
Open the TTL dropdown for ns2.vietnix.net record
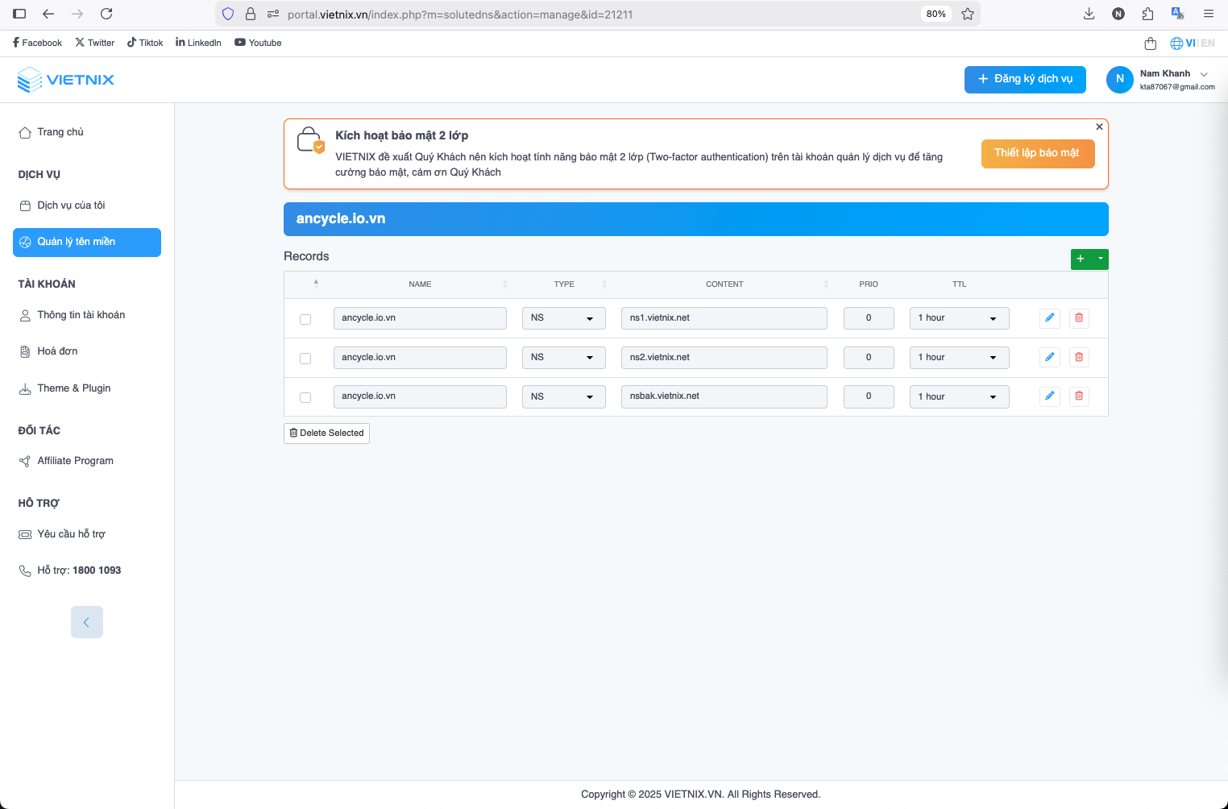click(x=960, y=358)
